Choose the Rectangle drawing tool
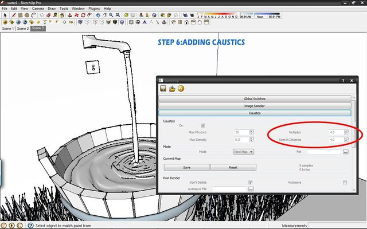The width and height of the screenshot is (367, 229). click(20, 15)
